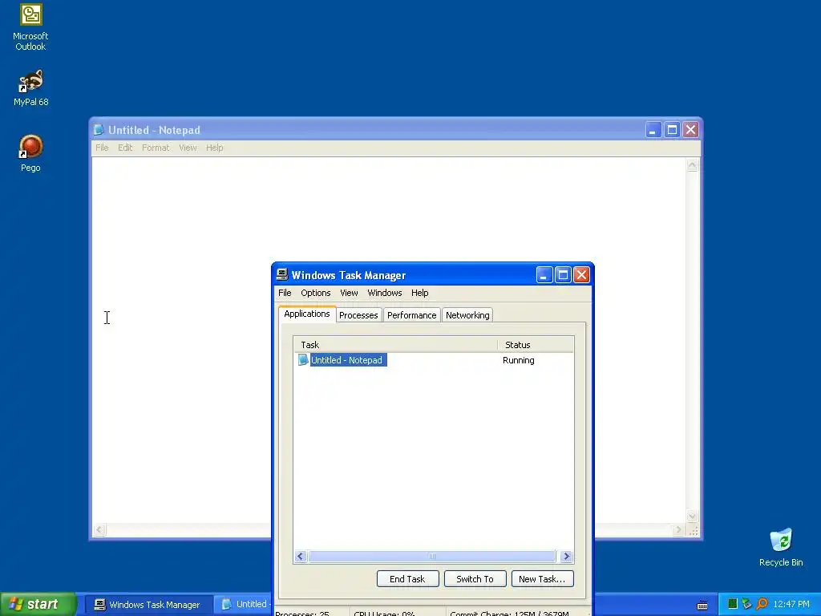Switch to the Performance tab
This screenshot has width=821, height=616.
point(411,314)
